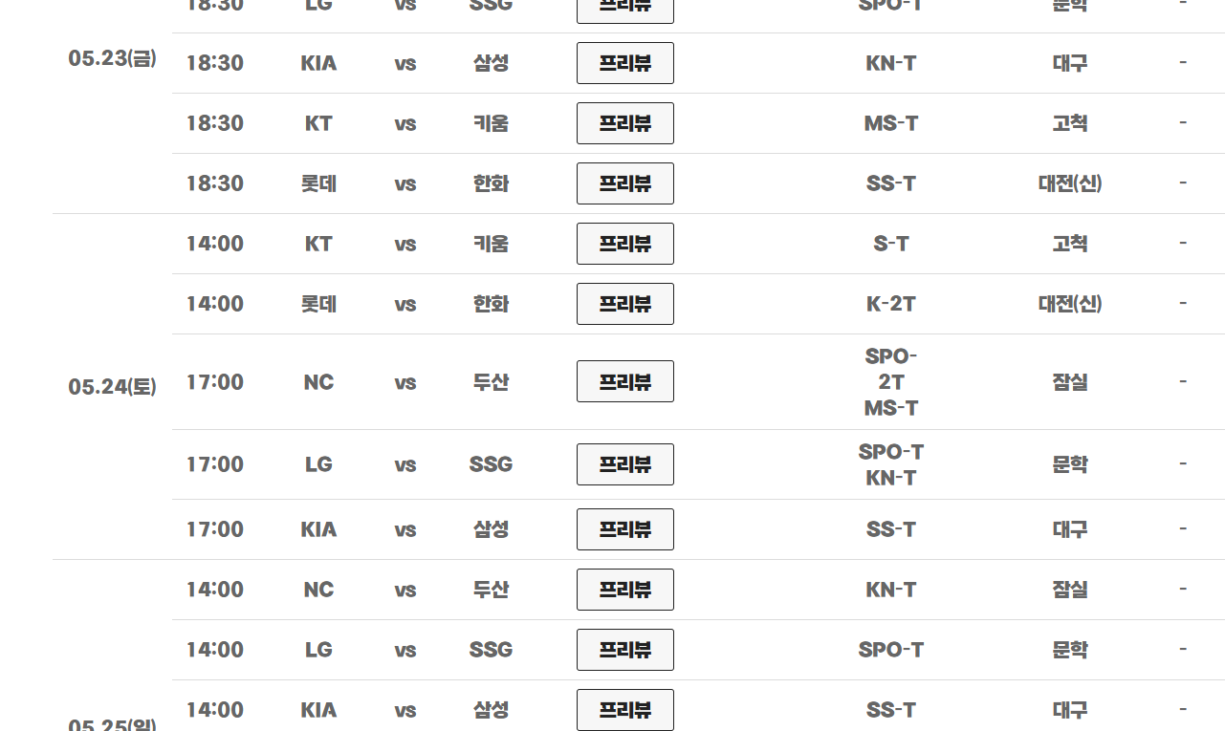Image resolution: width=1225 pixels, height=731 pixels.
Task: Select the 05.24(토) date cell
Action: [x=113, y=387]
